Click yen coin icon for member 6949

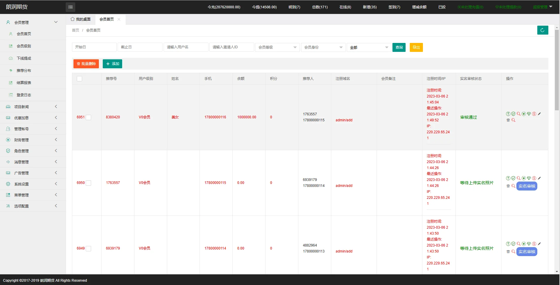524,244
